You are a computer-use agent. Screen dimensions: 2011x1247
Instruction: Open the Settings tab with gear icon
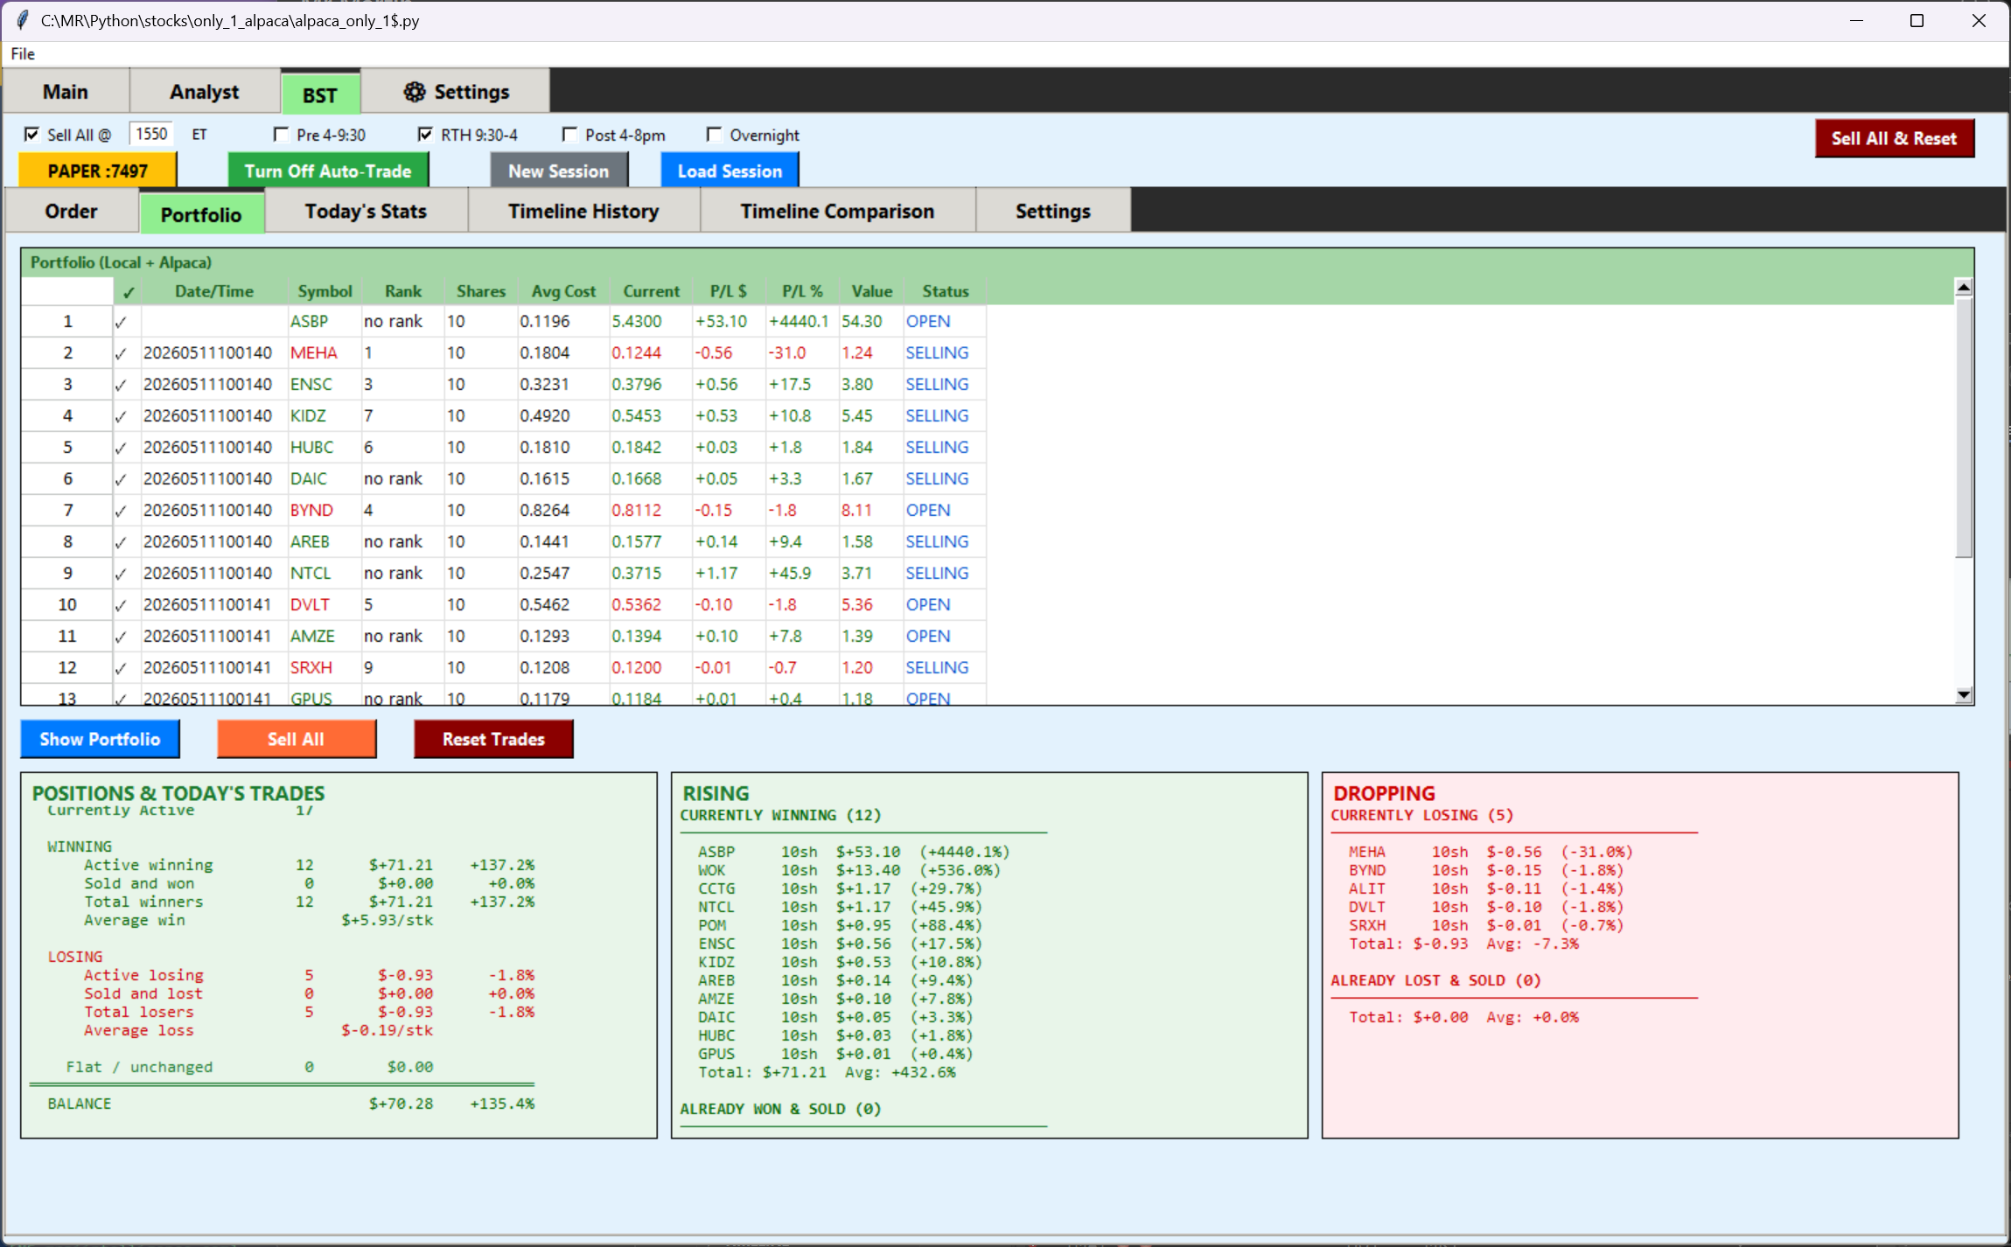[455, 92]
